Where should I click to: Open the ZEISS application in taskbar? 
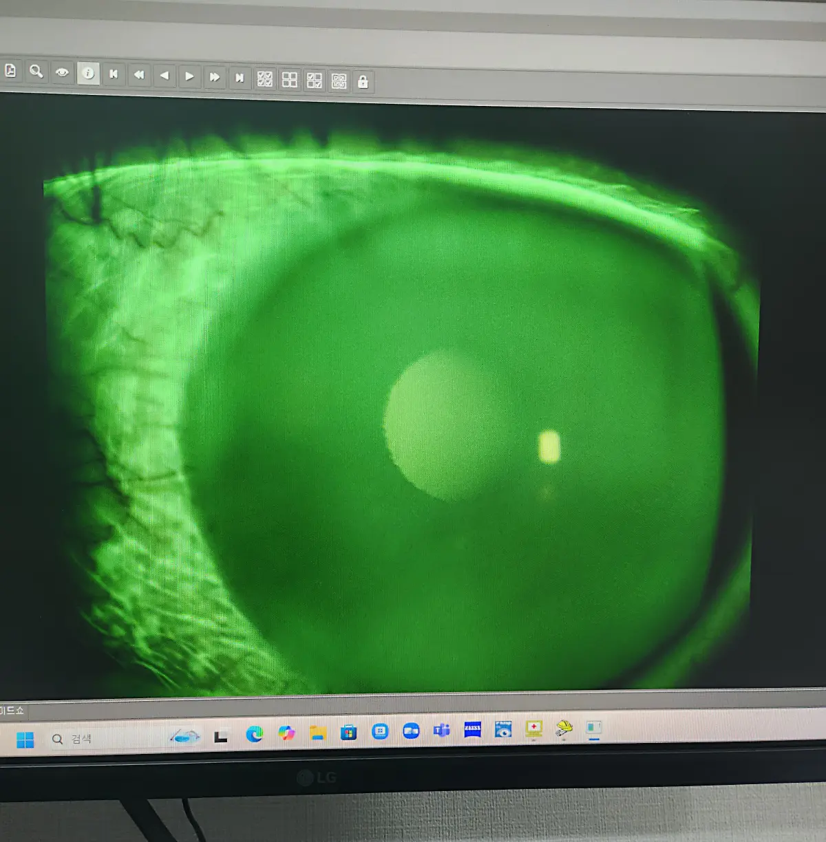[x=473, y=730]
